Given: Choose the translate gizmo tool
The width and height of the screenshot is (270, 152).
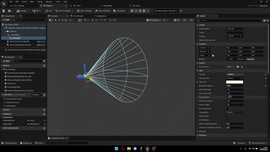Looking at the screenshot, I should point(59,20).
